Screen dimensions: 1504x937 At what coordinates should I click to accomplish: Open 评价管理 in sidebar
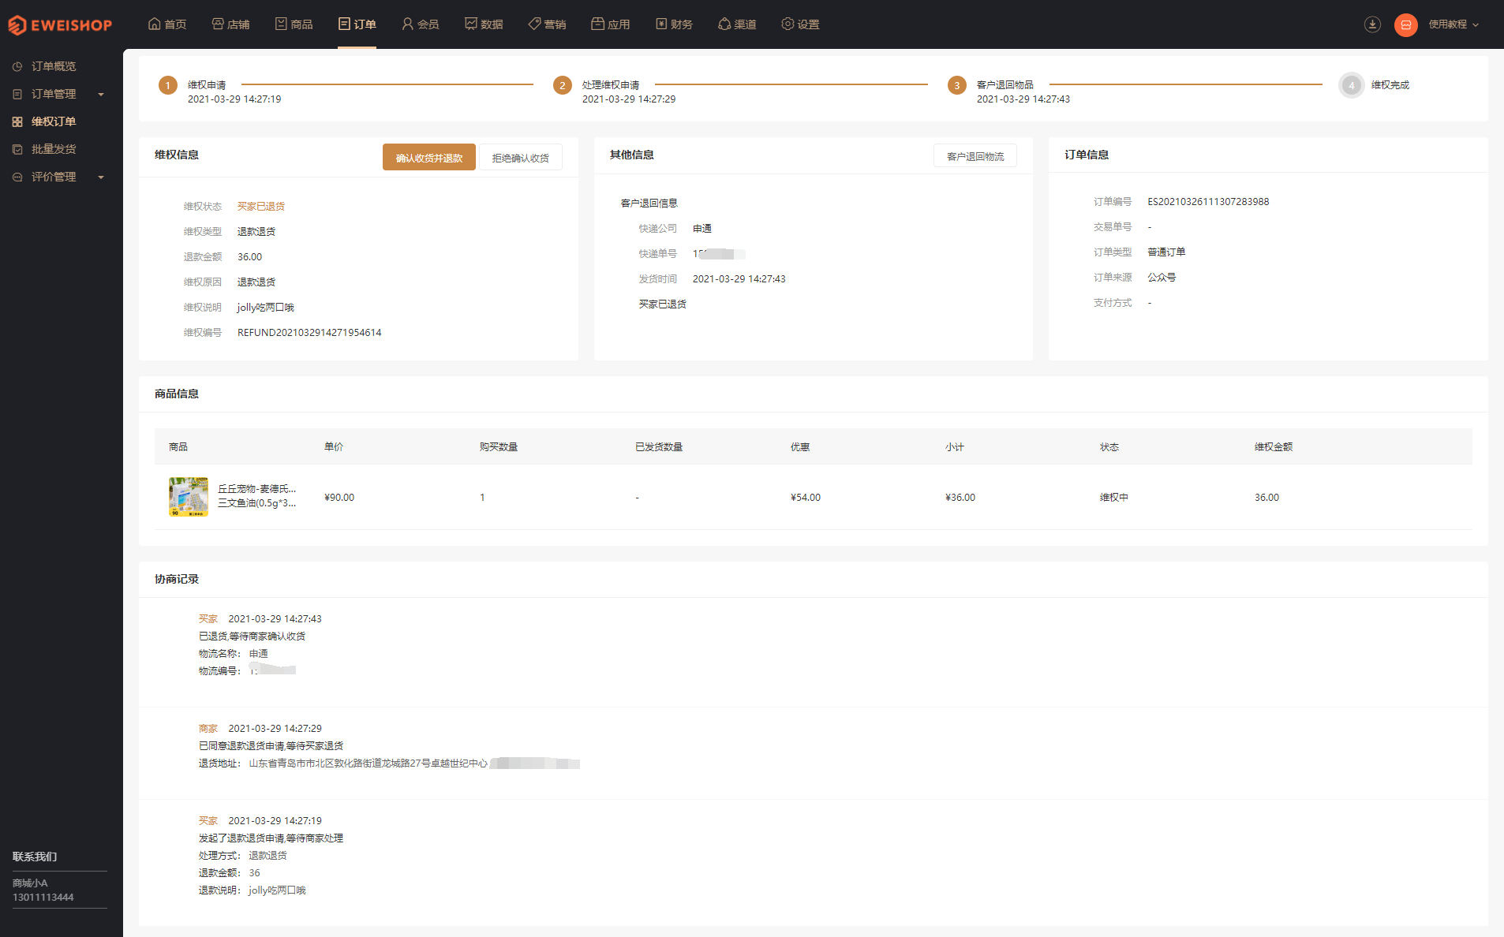click(x=54, y=177)
